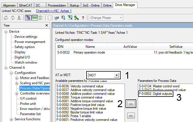Viewport: 193px width, 122px height.
Task: Select S-0-0081: Additive torque command value
Action: [x=85, y=101]
